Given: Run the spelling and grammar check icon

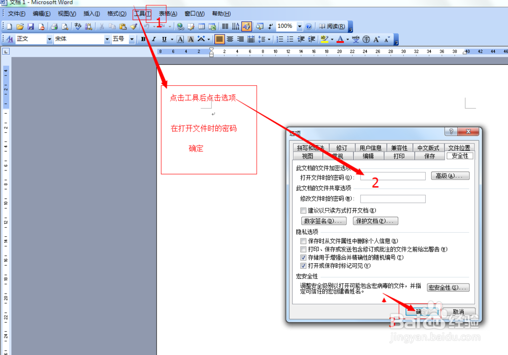Looking at the screenshot, I should 78,26.
